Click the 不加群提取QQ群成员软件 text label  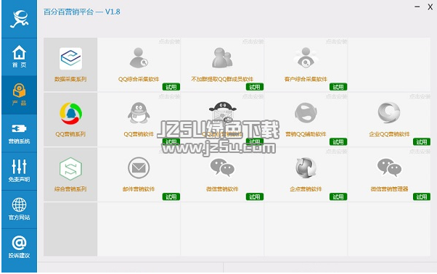click(x=222, y=79)
